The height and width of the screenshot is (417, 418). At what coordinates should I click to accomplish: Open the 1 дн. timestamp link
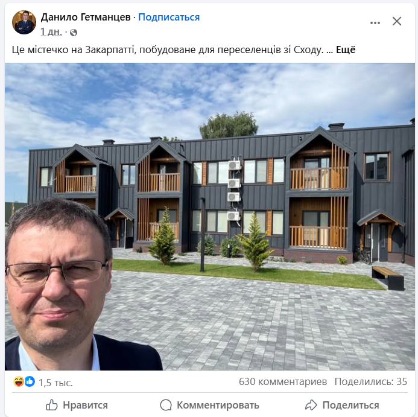tap(51, 32)
